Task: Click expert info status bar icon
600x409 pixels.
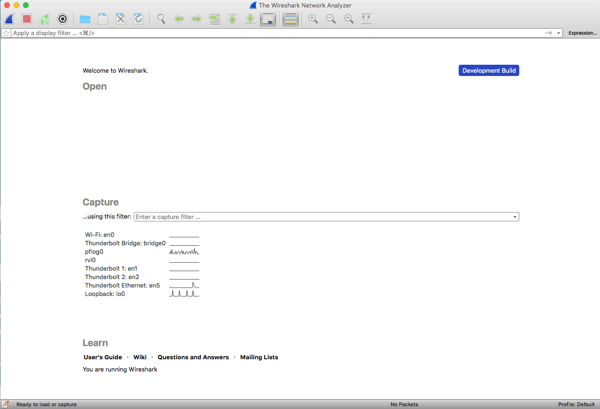Action: click(x=6, y=404)
